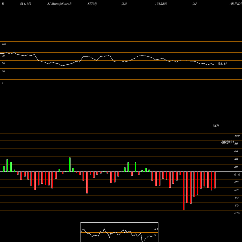Click the overlapping 10239.64 value near MR axis
Image resolution: width=242 pixels, height=242 pixels.
(227, 141)
